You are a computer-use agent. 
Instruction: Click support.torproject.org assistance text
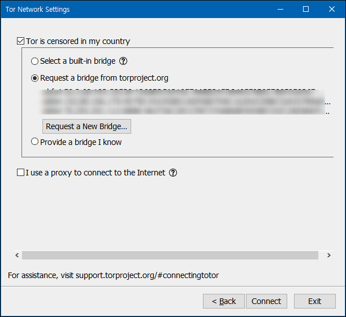coord(147,275)
